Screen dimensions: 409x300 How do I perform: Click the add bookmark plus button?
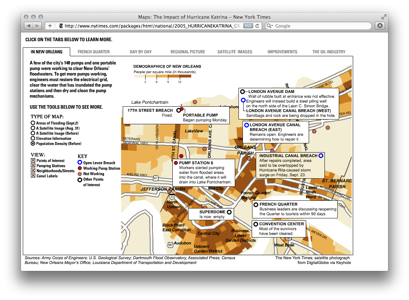coord(50,26)
